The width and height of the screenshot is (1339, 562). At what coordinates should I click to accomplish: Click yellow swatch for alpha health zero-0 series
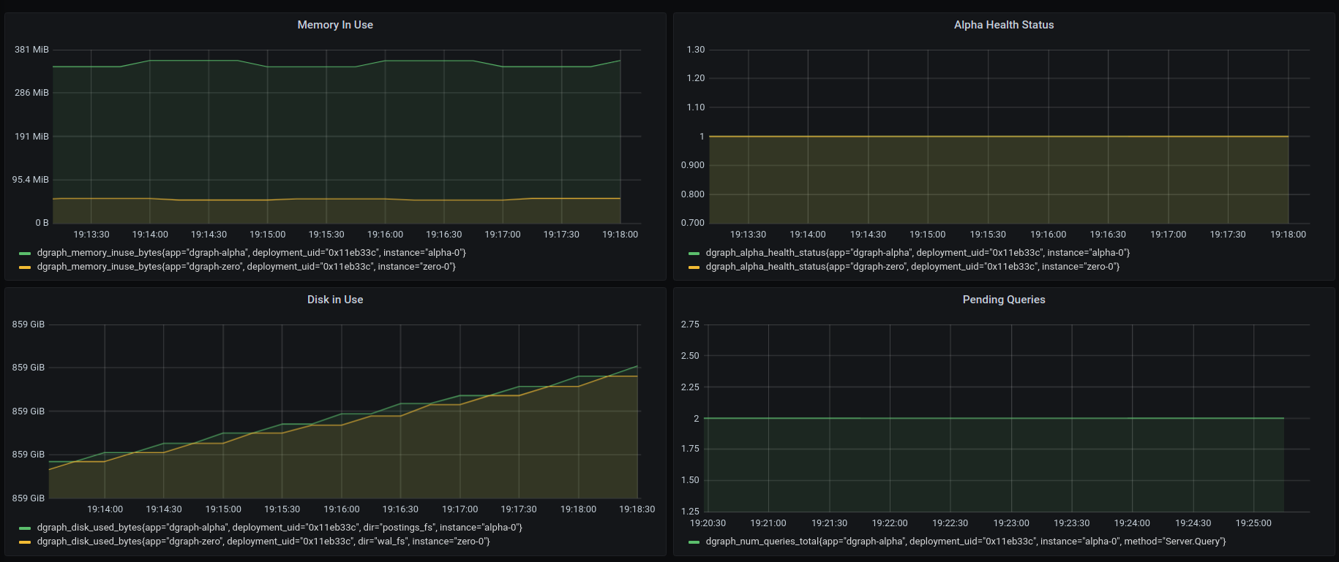694,267
